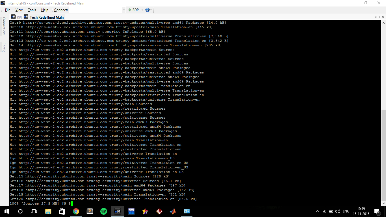Open the Wi-Fi network tray icon

[x=324, y=211]
